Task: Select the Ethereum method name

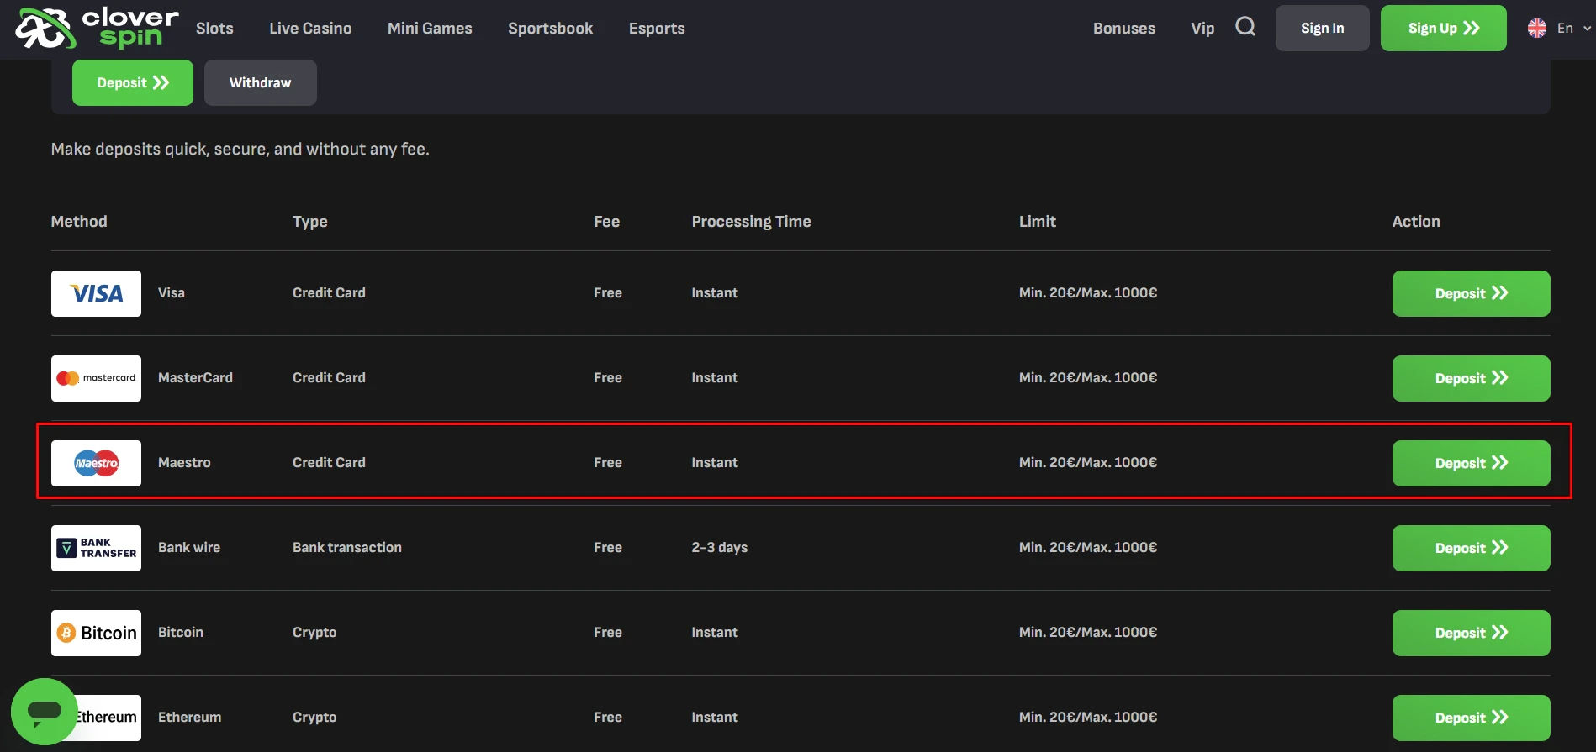Action: coord(190,717)
